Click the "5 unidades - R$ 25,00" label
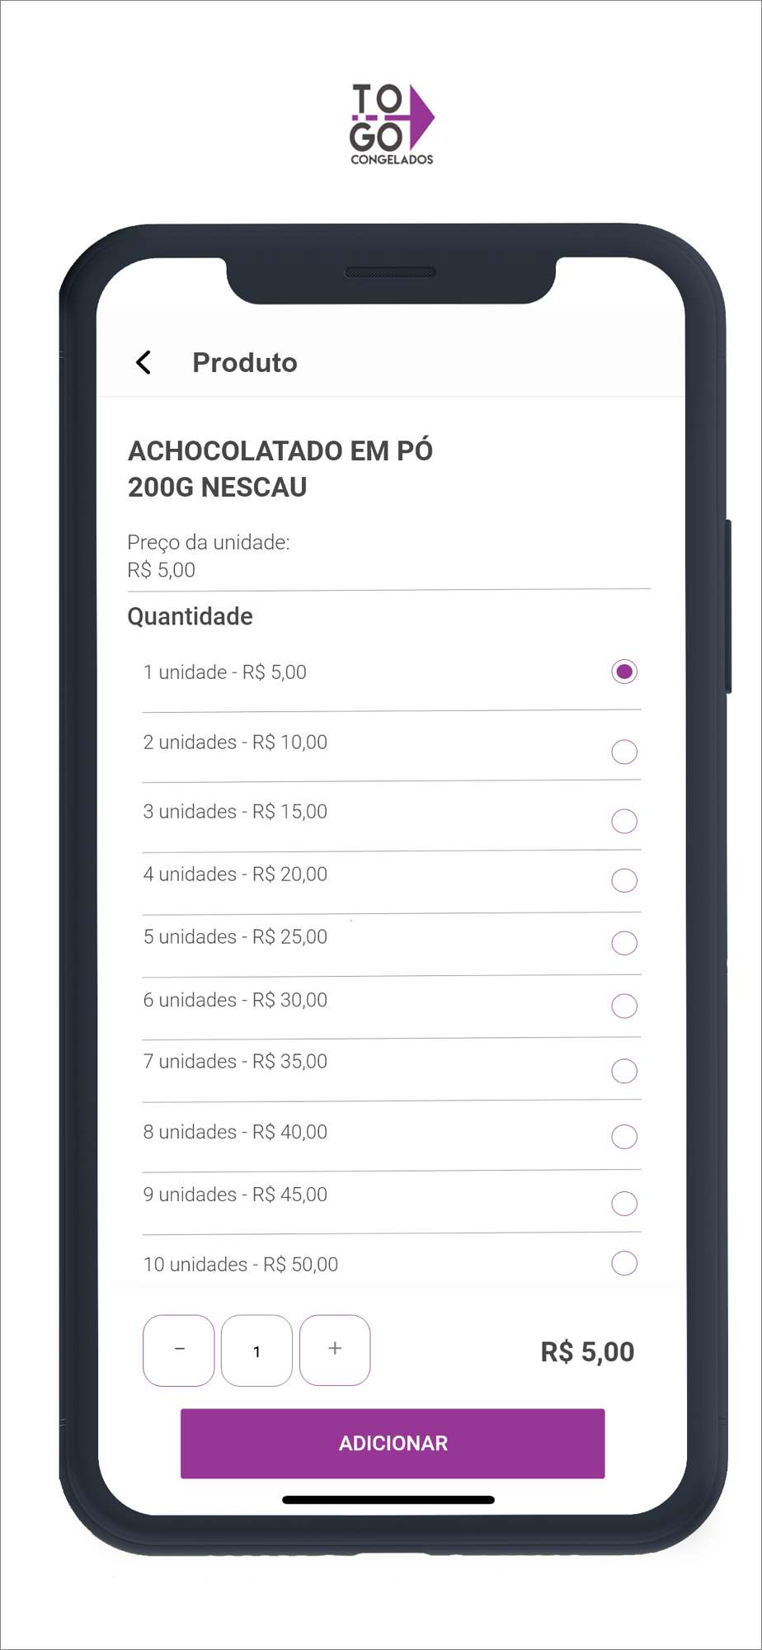This screenshot has height=1650, width=762. pyautogui.click(x=235, y=937)
